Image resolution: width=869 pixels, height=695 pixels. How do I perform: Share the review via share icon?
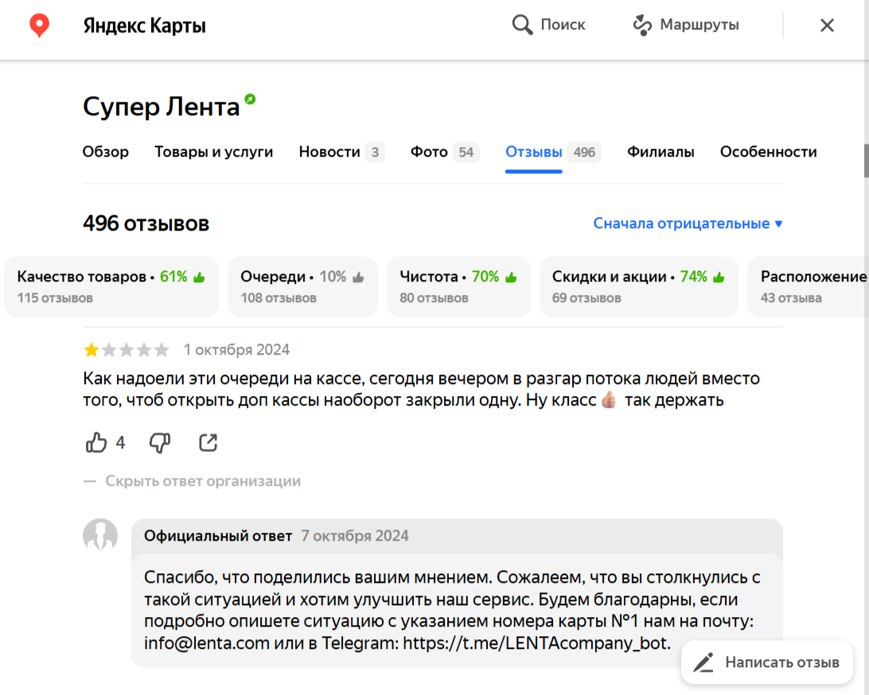tap(208, 443)
